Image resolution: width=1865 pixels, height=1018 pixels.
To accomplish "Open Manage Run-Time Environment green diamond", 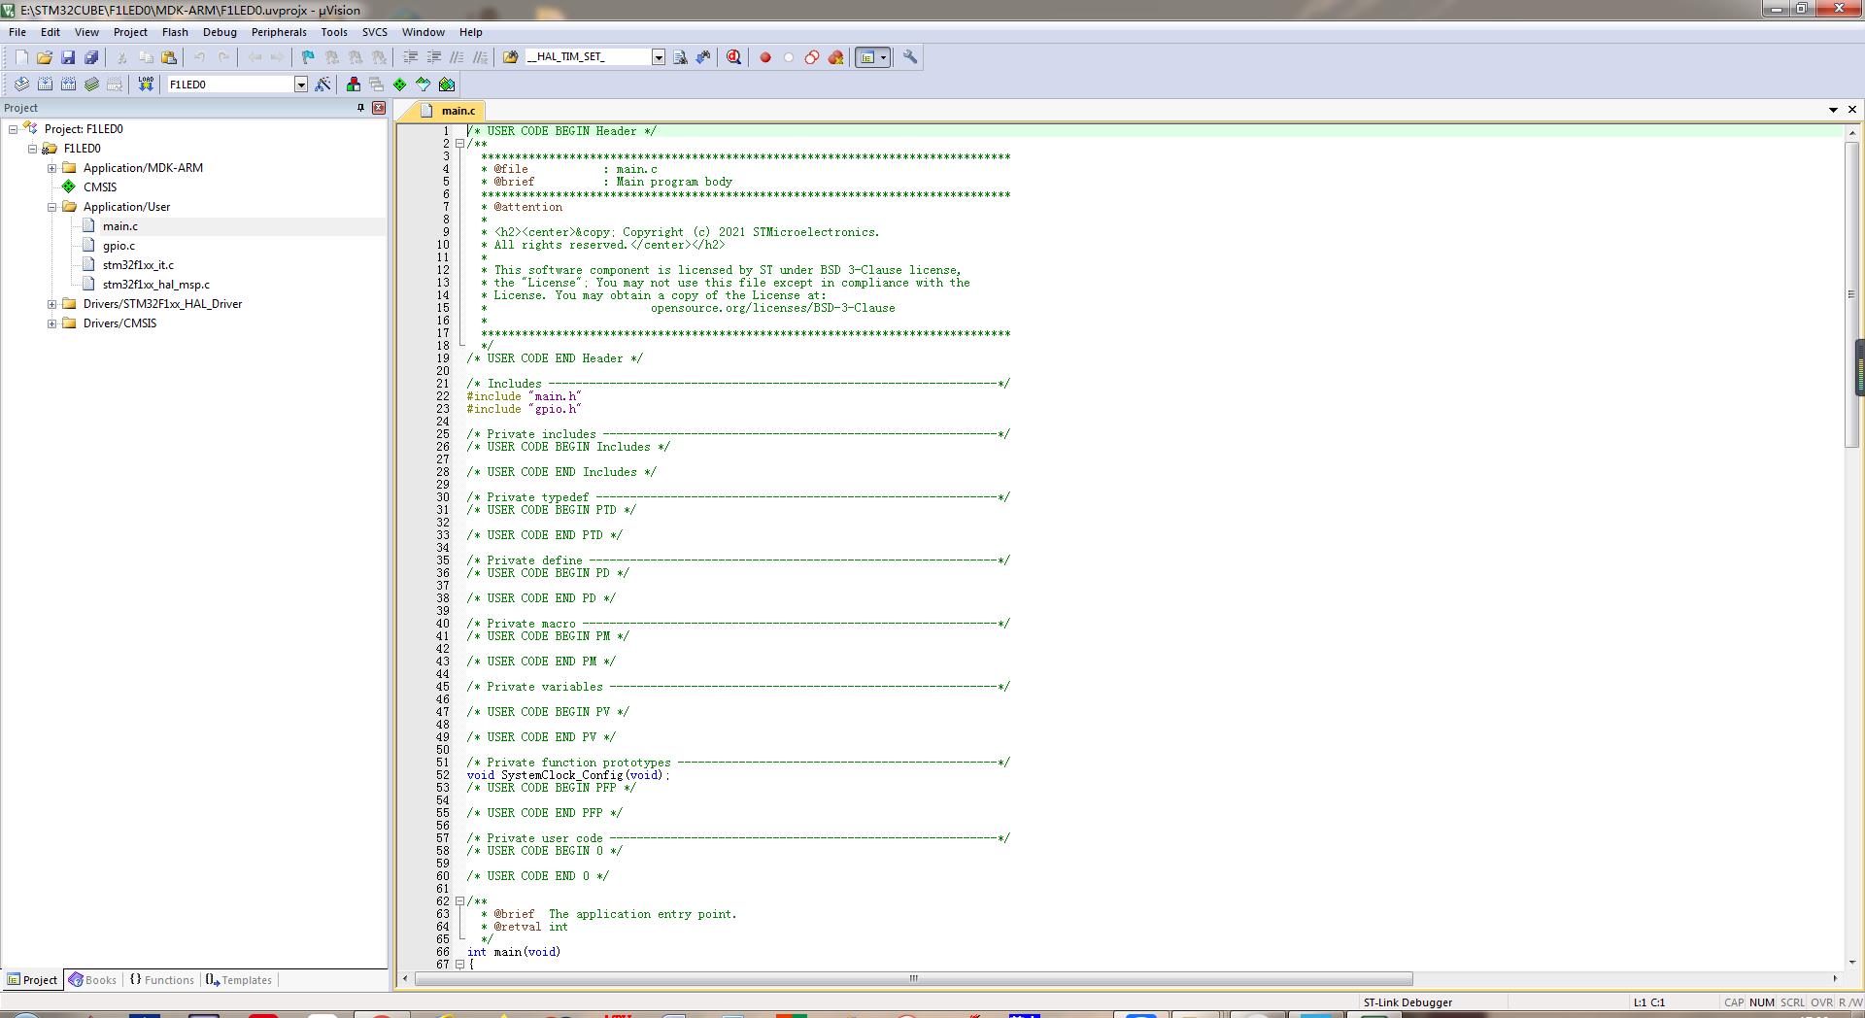I will point(400,85).
